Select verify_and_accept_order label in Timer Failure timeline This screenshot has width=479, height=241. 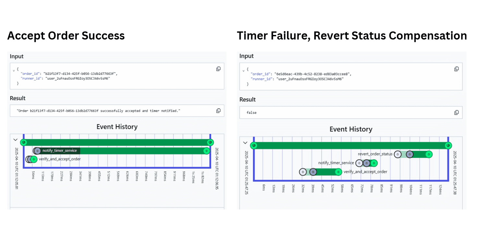[365, 172]
